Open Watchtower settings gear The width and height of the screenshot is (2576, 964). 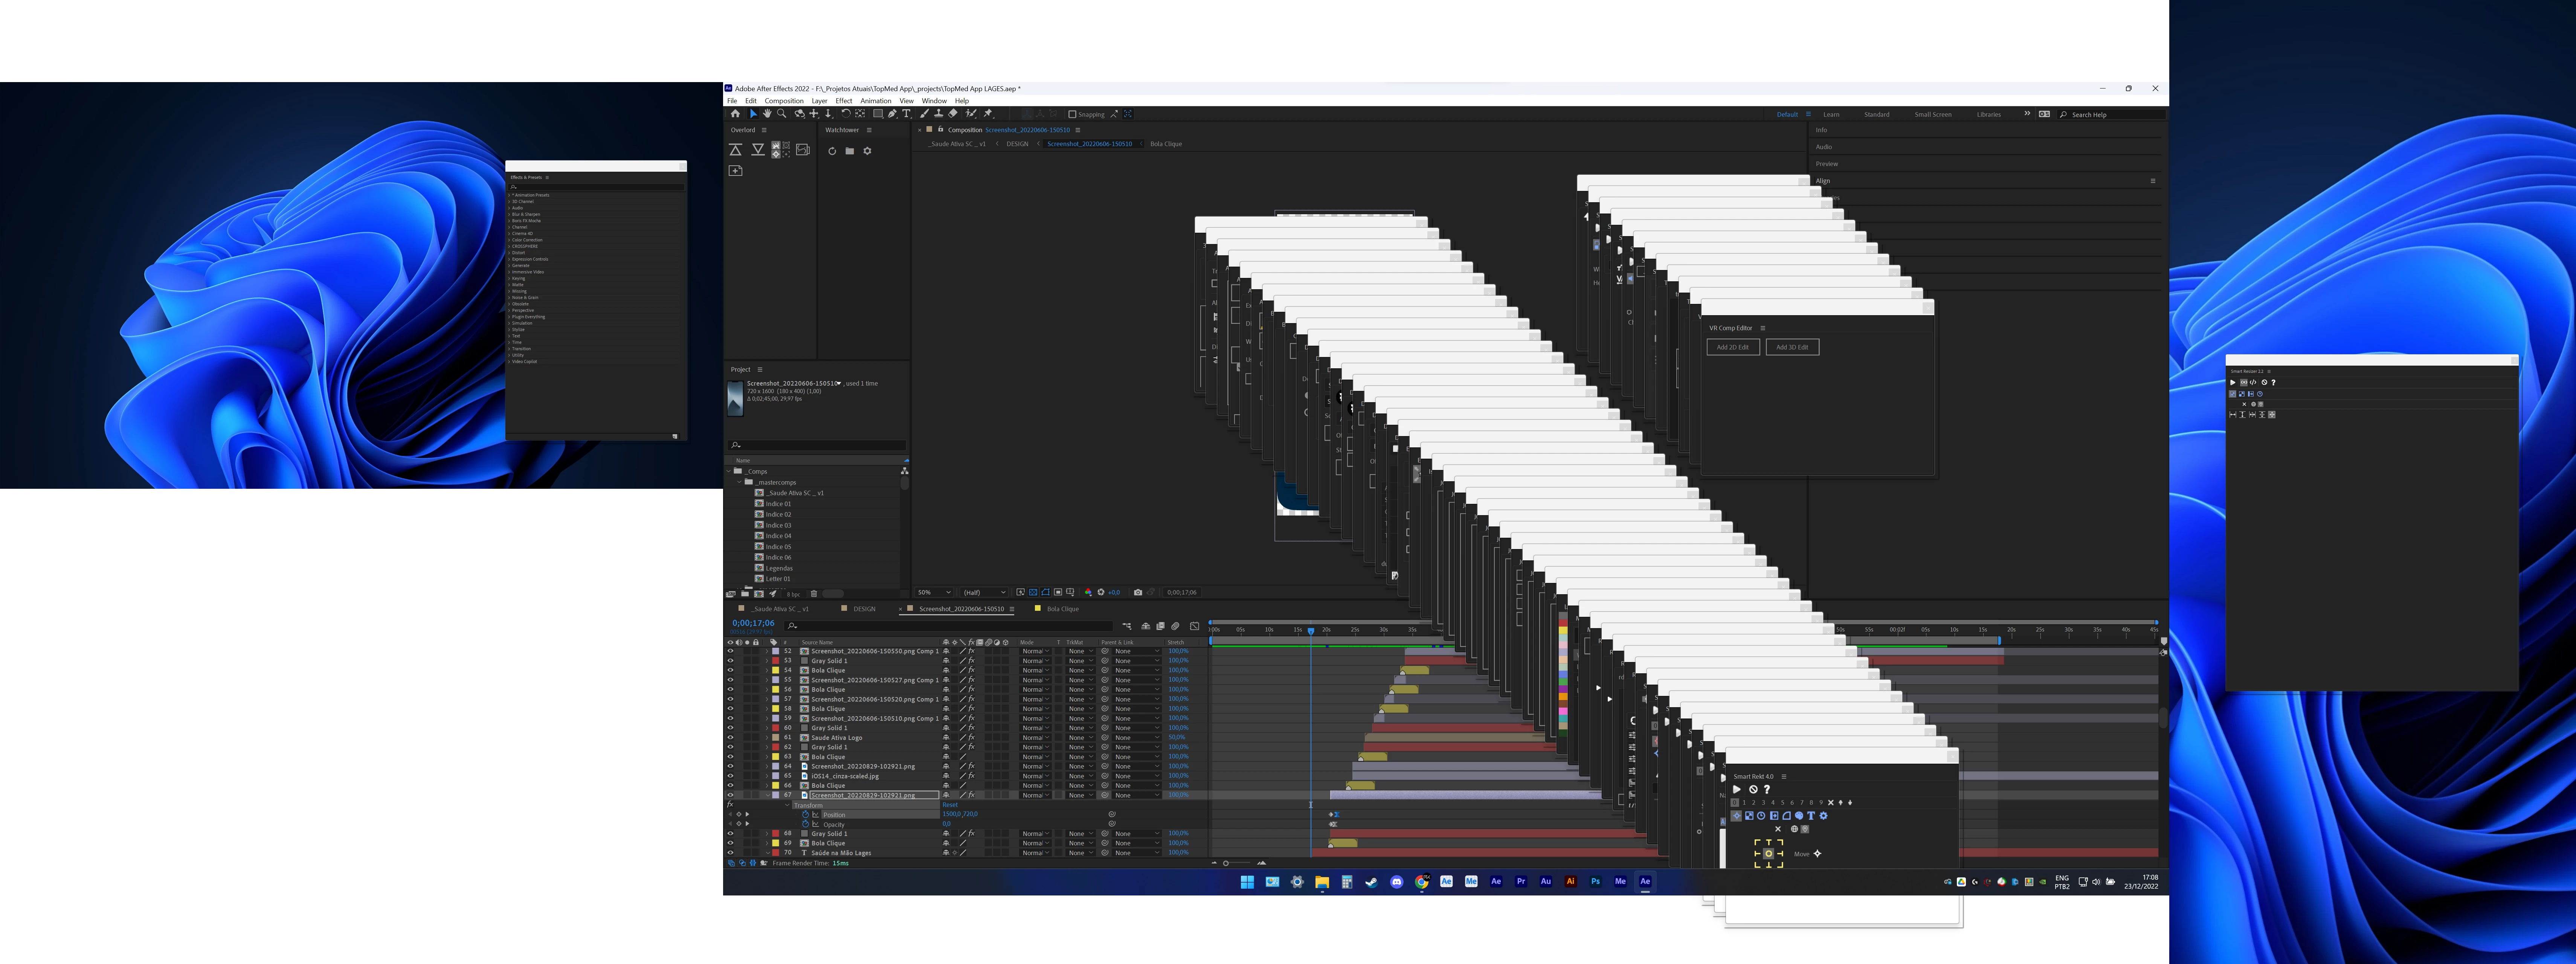pos(867,151)
